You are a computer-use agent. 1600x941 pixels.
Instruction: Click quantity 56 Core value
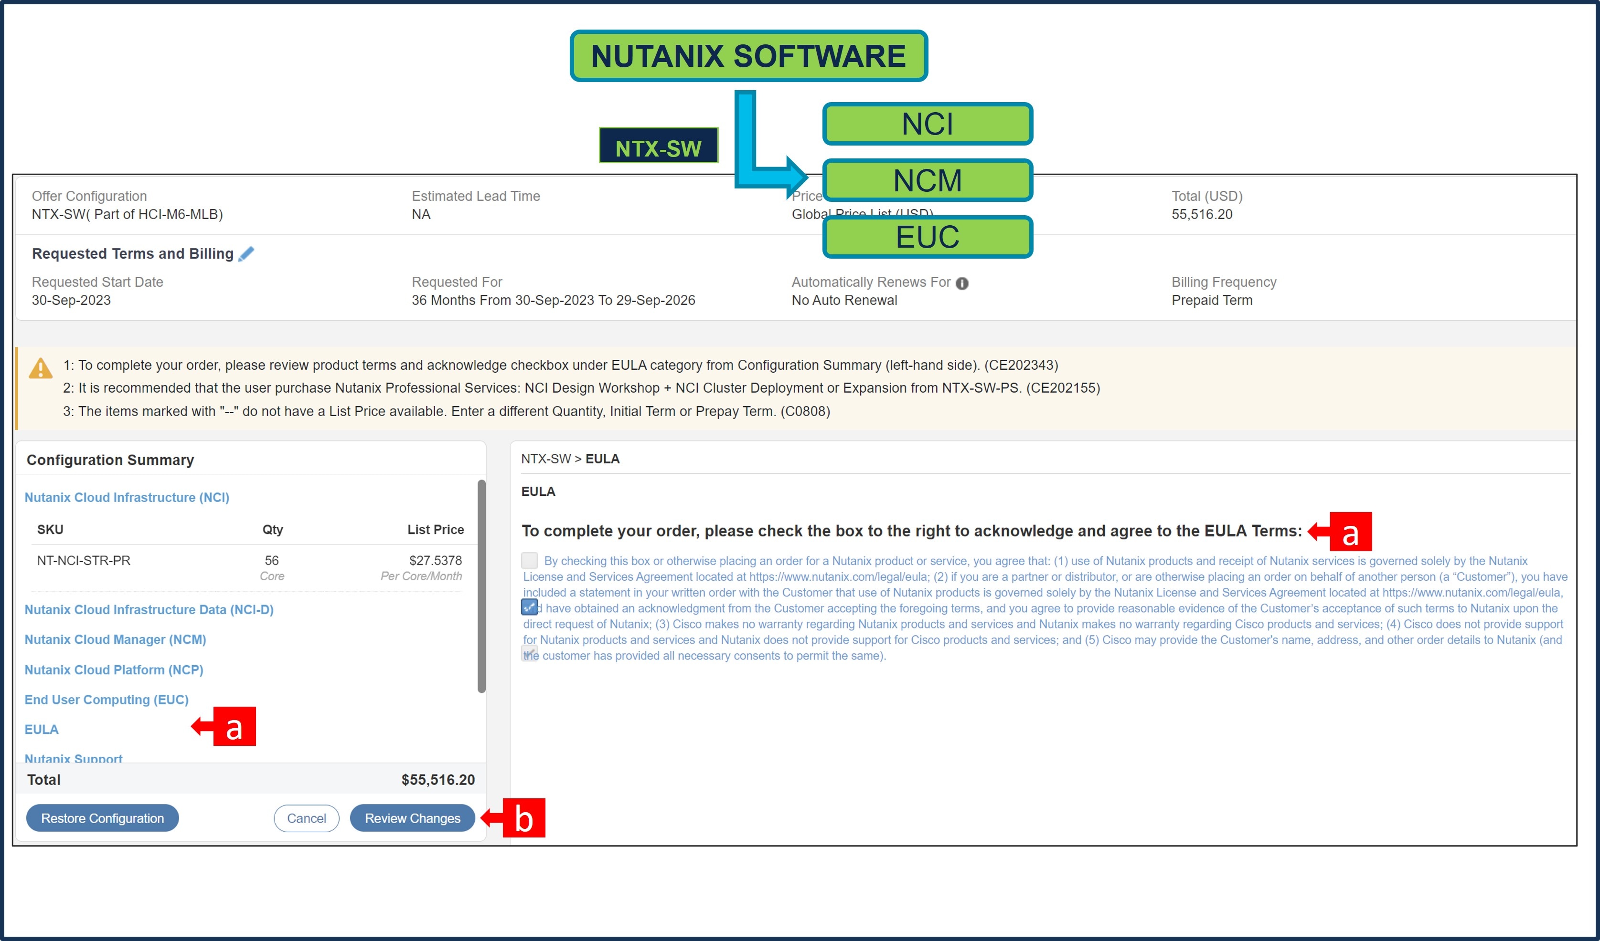[x=272, y=568]
